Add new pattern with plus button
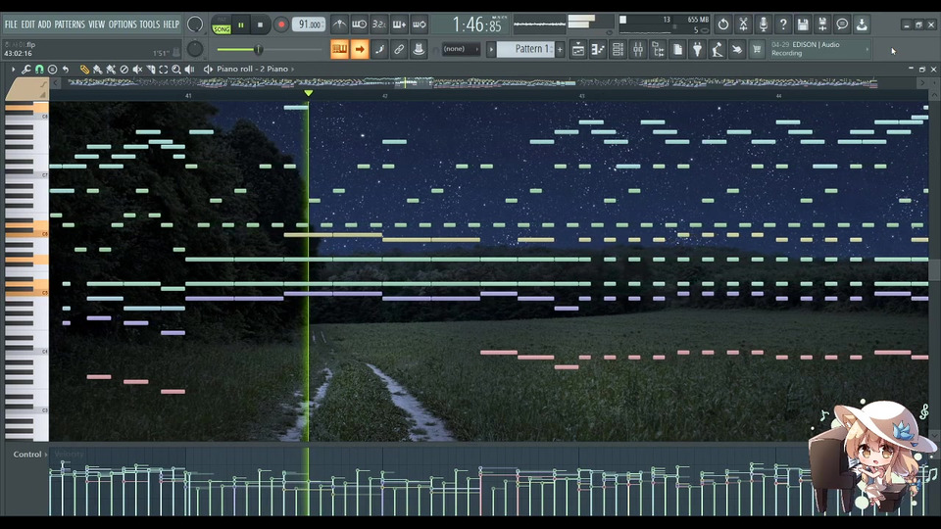941x529 pixels. click(x=560, y=49)
